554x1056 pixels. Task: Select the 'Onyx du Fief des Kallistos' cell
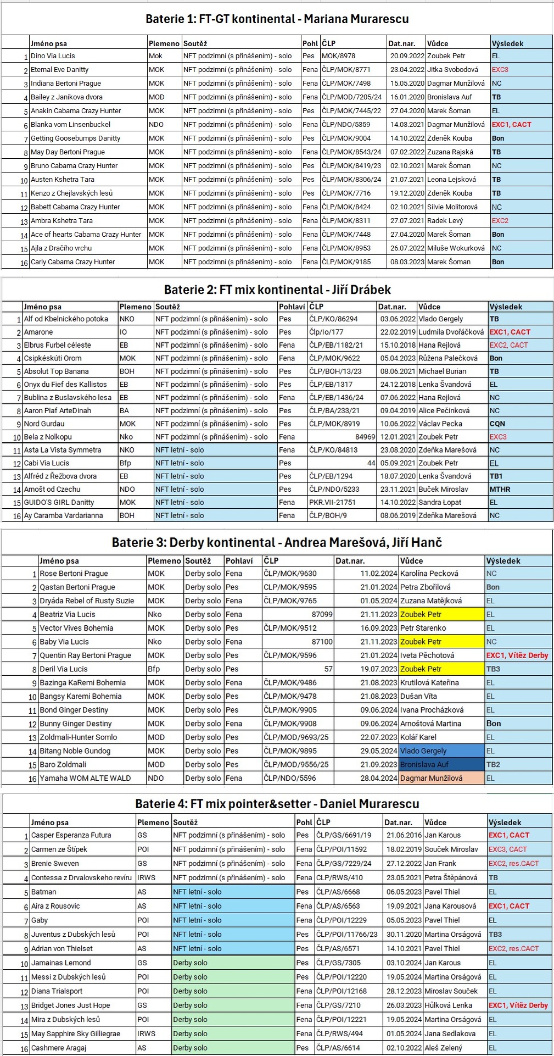pos(70,385)
